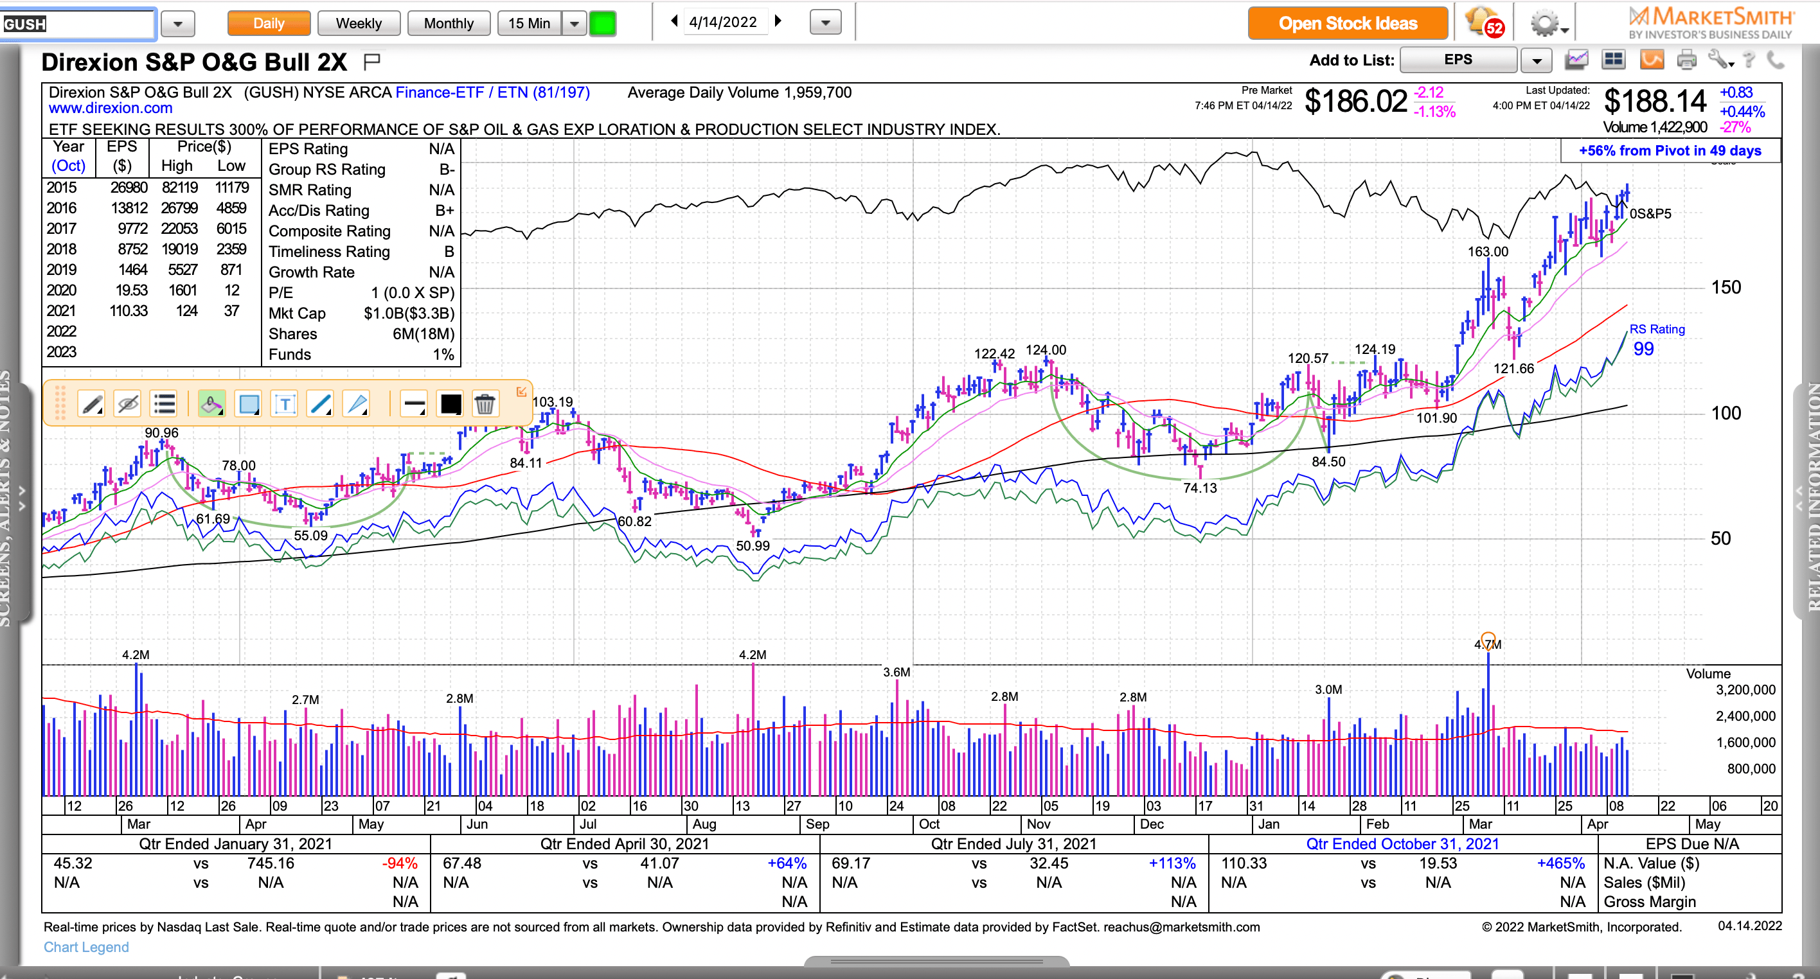Select the rectangle shape tool

point(249,404)
